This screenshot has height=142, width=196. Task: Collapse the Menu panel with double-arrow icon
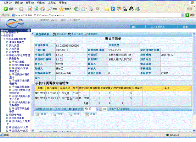click(29, 31)
